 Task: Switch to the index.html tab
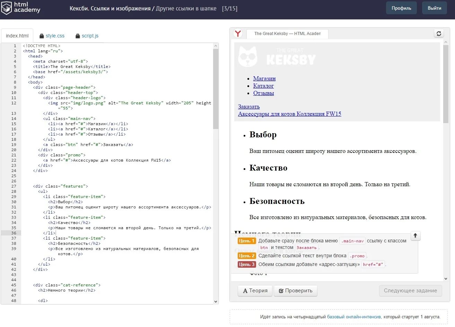pyautogui.click(x=17, y=36)
